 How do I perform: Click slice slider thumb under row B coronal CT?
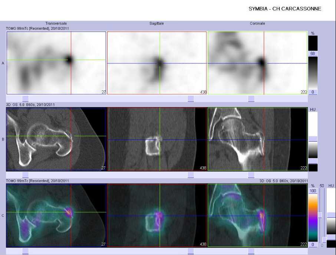point(251,175)
